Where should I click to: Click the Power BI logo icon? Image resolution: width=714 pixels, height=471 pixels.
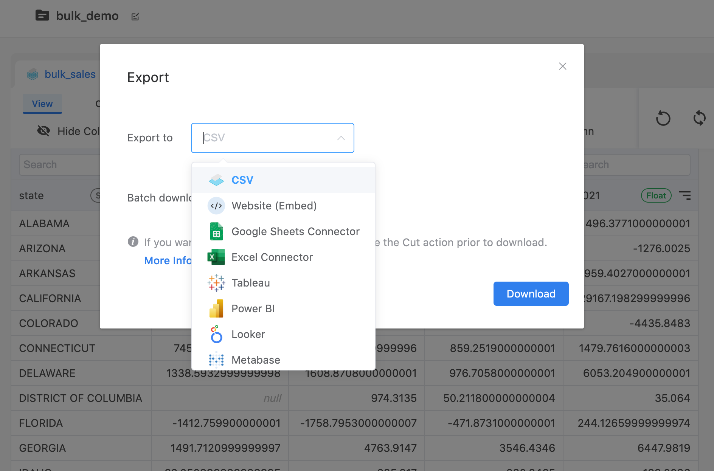(216, 308)
